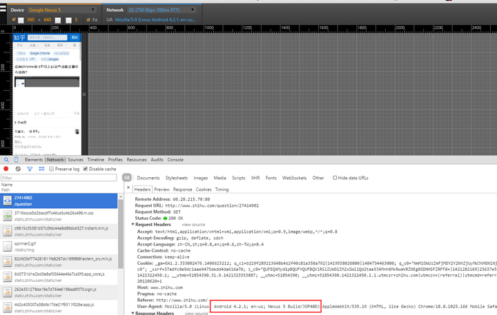Open the Timeline panel tab
The image size is (497, 315).
coord(96,160)
